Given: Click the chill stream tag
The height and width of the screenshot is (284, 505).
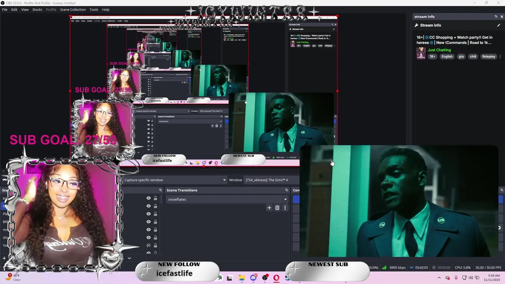Looking at the screenshot, I should [473, 56].
